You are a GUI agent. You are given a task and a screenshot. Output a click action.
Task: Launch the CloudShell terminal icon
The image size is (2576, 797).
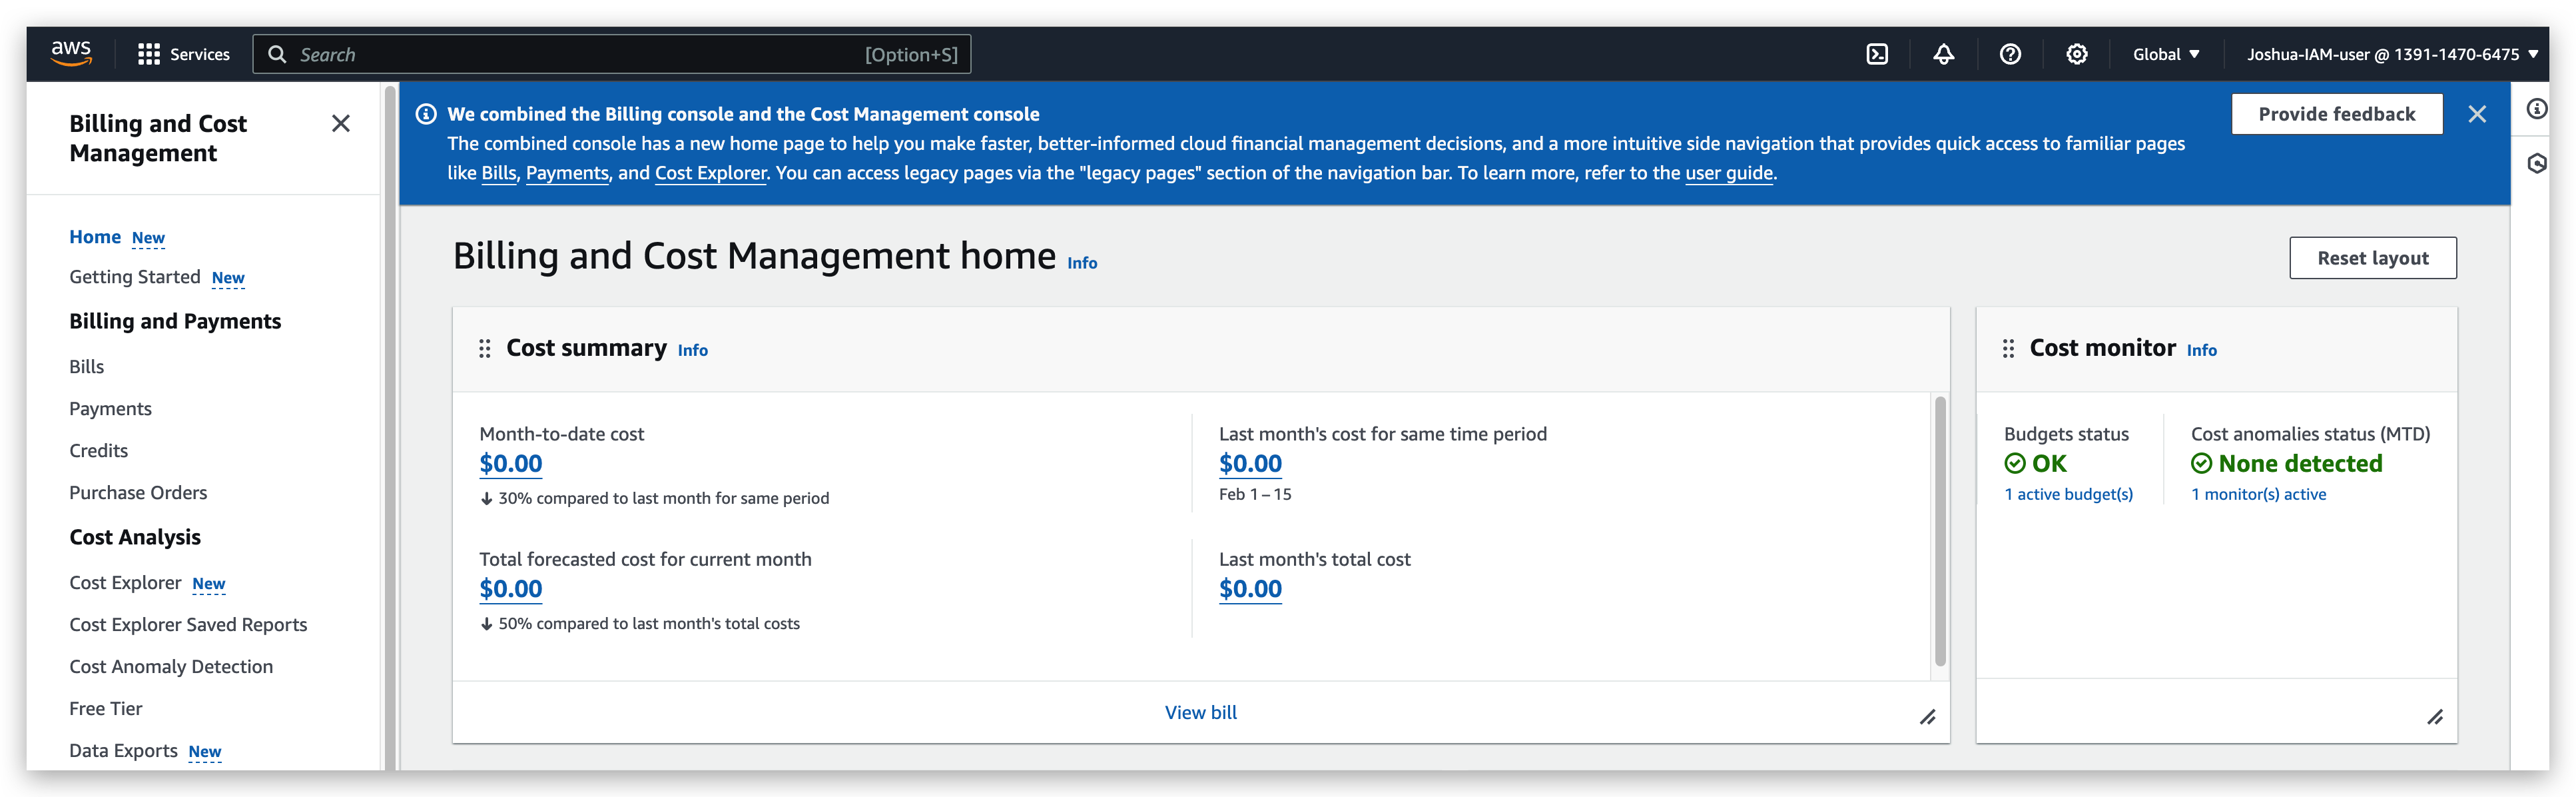coord(1878,54)
